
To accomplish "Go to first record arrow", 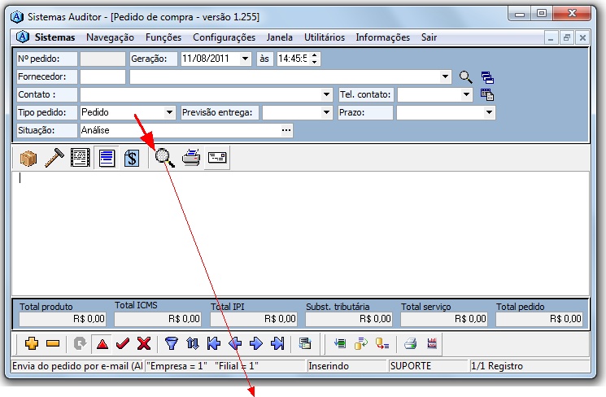I will [214, 343].
